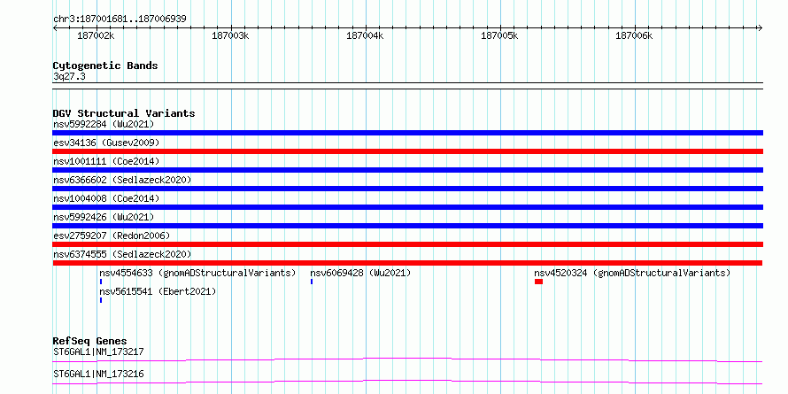Click the chr3:187001681..187006939 coordinate text
788x394 pixels.
pyautogui.click(x=120, y=19)
